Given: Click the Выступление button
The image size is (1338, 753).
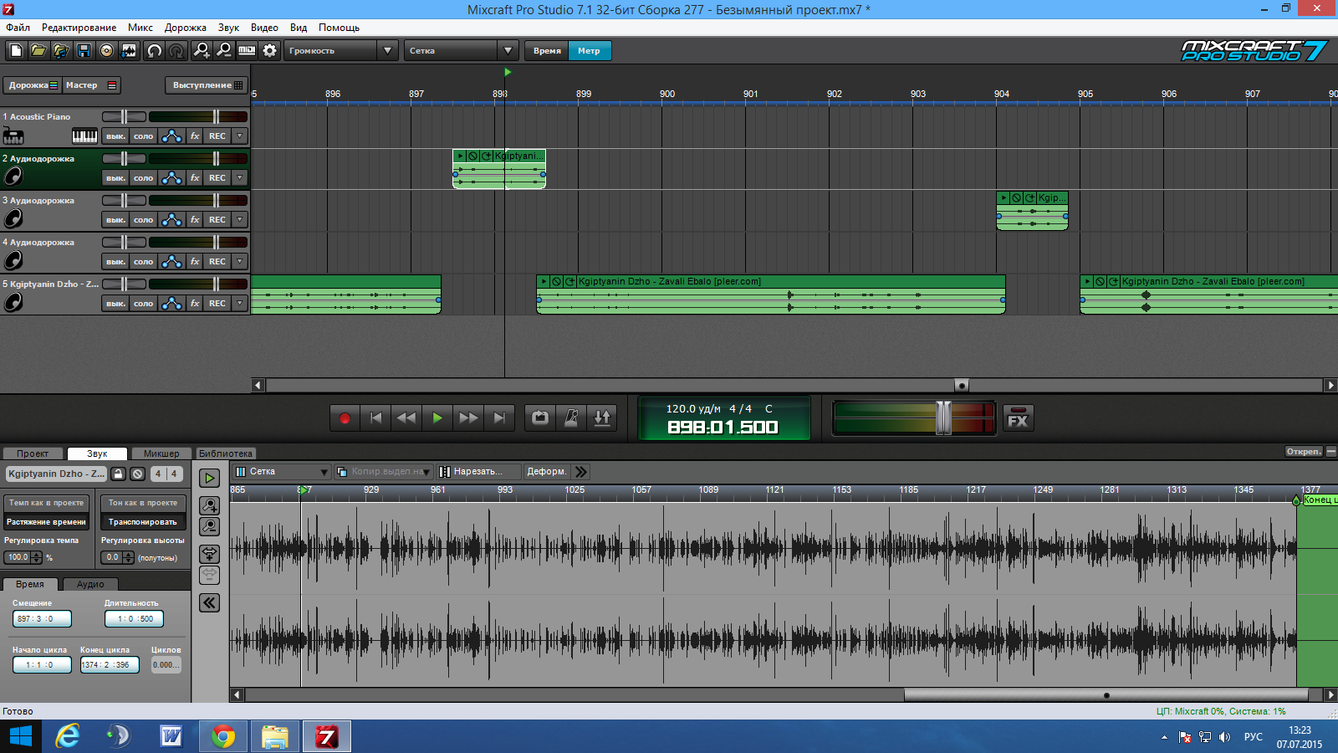Looking at the screenshot, I should 207,85.
